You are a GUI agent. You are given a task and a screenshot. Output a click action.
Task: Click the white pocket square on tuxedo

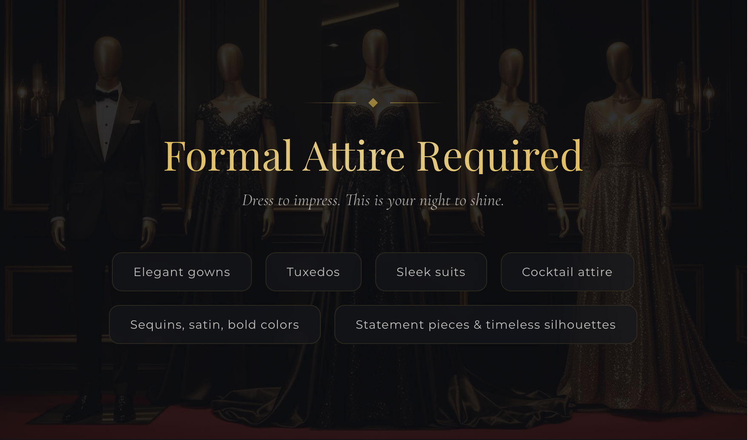pyautogui.click(x=135, y=122)
